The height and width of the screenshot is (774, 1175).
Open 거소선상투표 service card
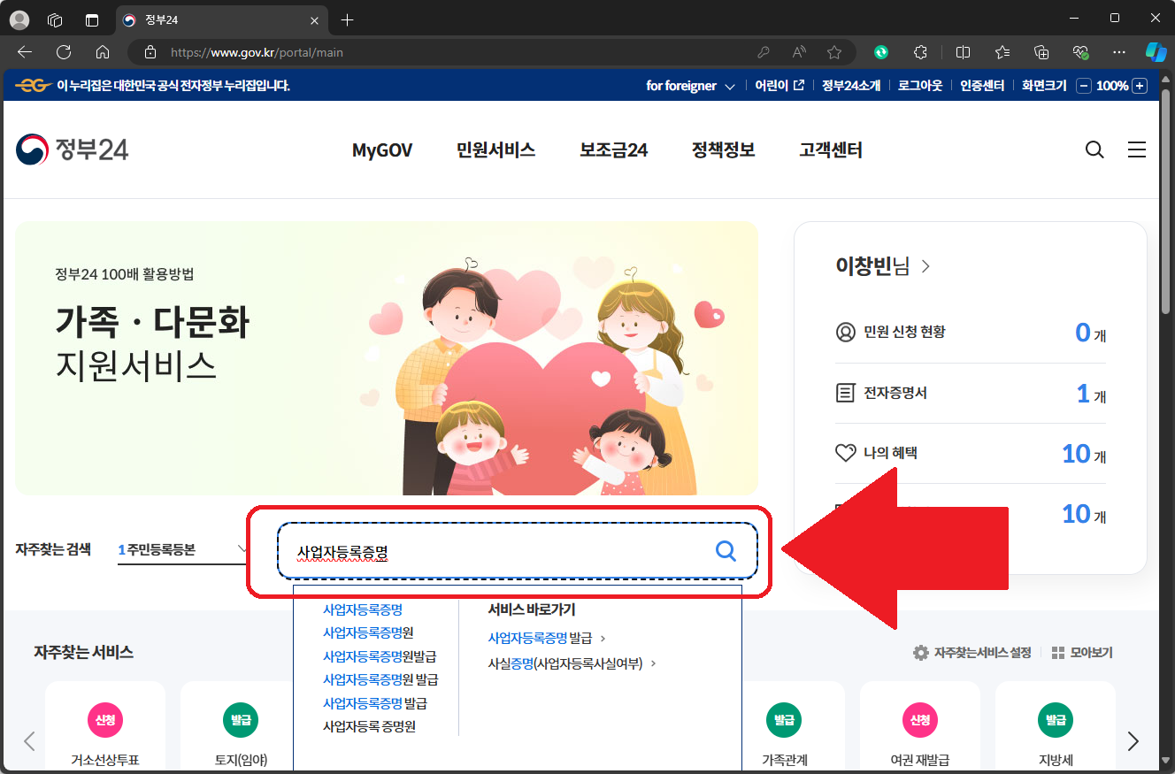(105, 727)
